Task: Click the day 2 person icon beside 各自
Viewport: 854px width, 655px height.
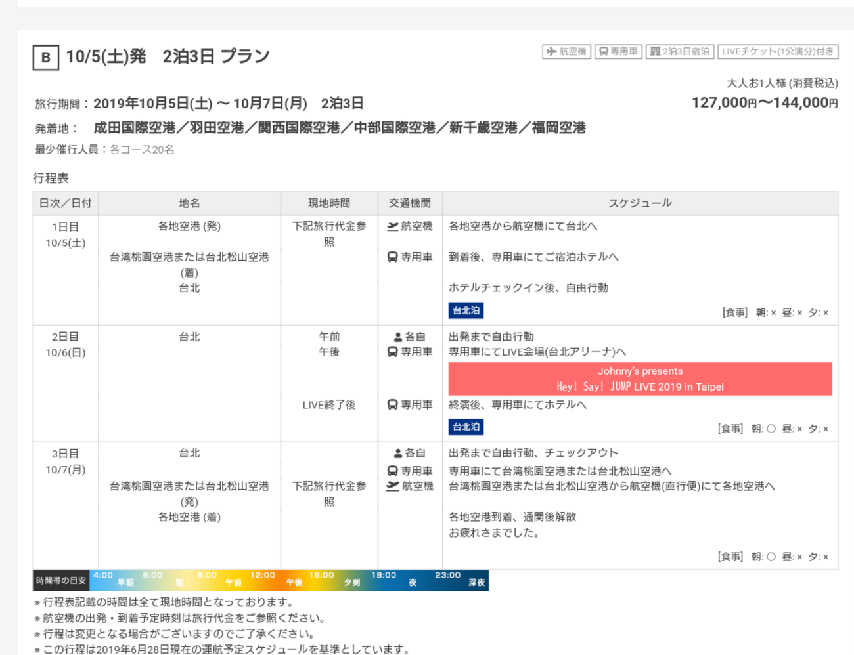Action: pos(398,337)
